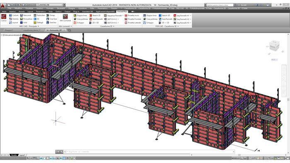The height and width of the screenshot is (163, 290).
Task: Expand the Casseforme 2D panel title
Action: click(x=107, y=26)
